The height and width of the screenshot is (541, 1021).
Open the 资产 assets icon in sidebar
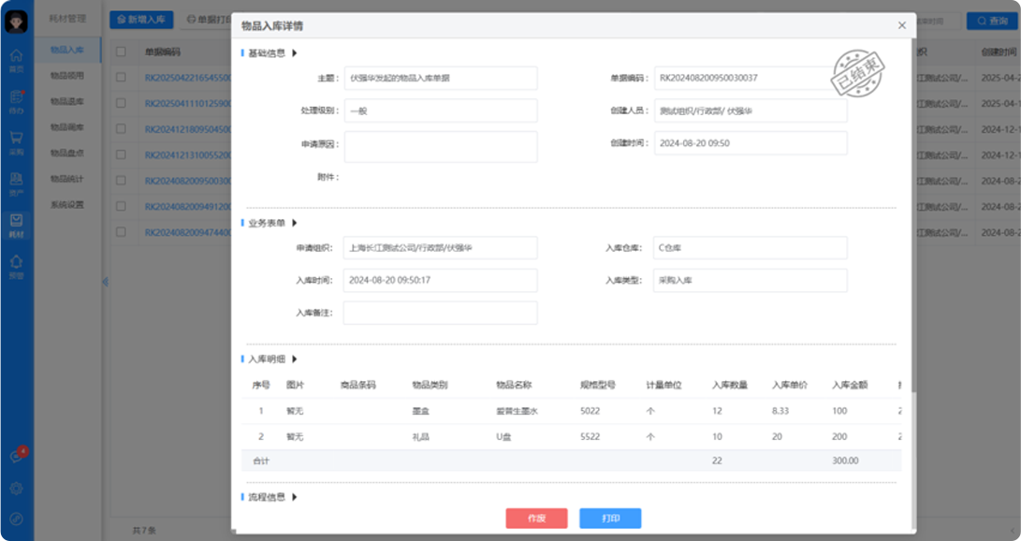(16, 183)
